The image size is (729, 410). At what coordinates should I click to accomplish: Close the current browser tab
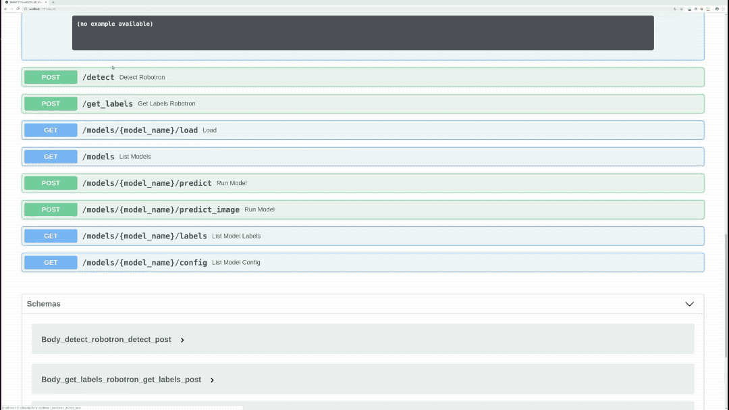[46, 2]
